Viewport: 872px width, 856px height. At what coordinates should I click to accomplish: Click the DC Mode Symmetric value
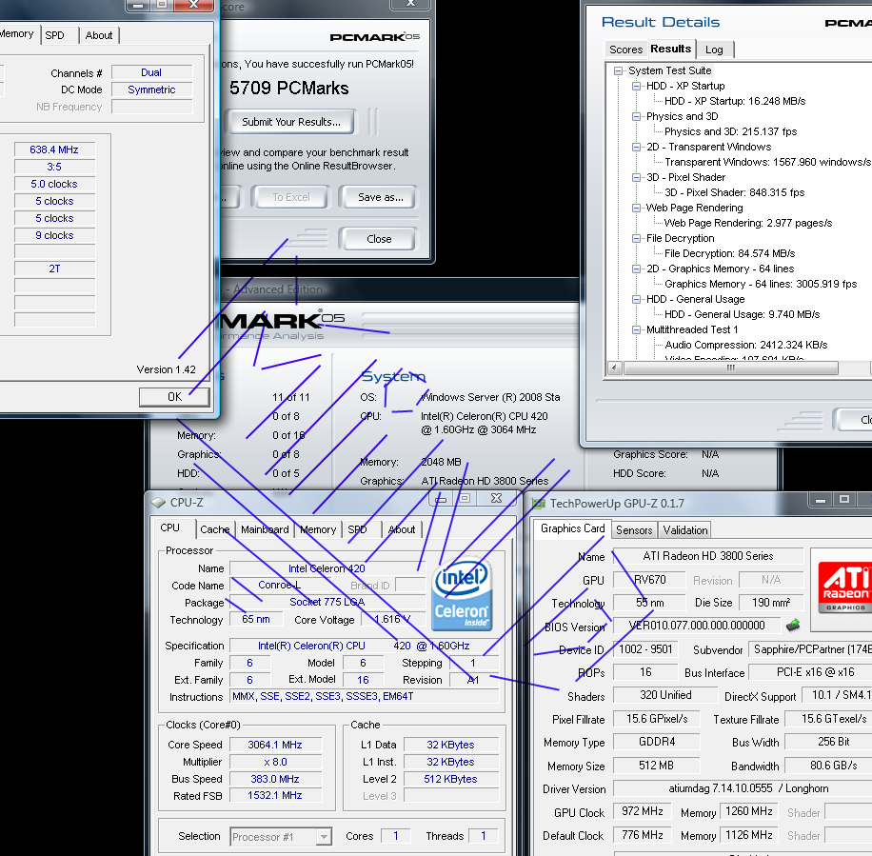pyautogui.click(x=151, y=90)
